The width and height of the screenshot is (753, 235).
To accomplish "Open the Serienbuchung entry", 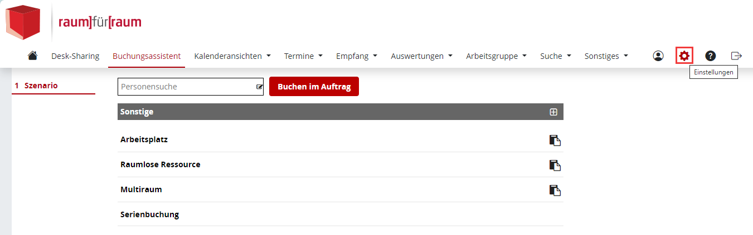I will [341, 214].
